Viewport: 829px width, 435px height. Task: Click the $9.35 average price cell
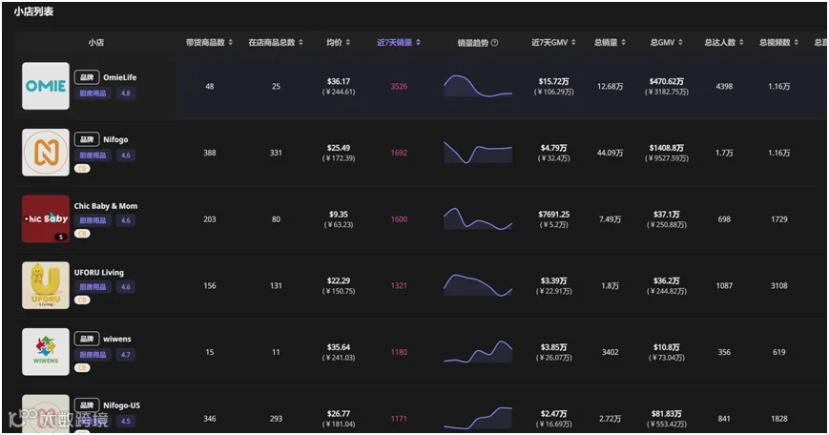coord(339,218)
